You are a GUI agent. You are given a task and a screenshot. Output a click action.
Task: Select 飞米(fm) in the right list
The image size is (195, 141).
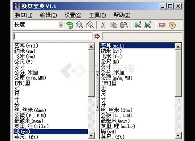pos(137,56)
